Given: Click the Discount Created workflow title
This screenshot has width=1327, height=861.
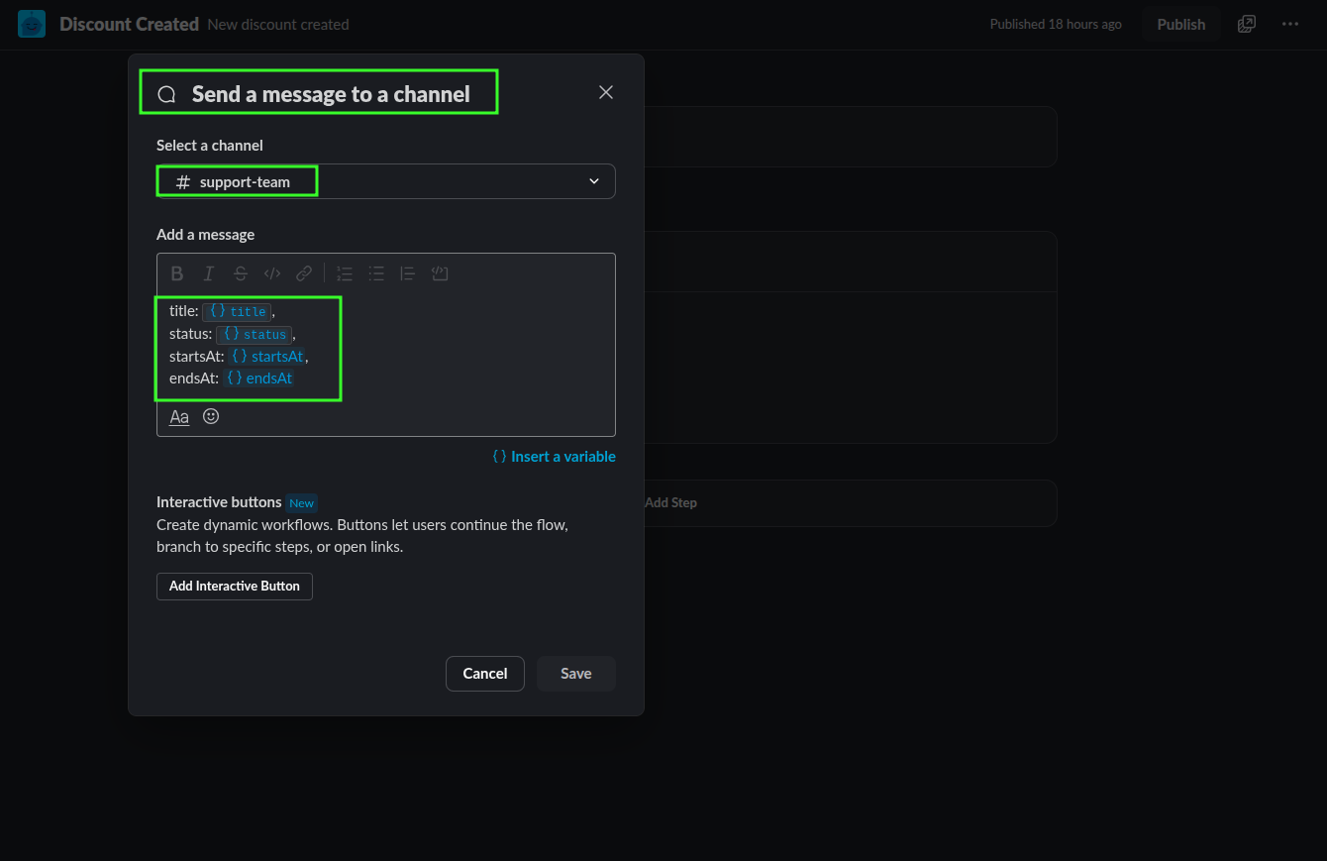Looking at the screenshot, I should [x=129, y=24].
